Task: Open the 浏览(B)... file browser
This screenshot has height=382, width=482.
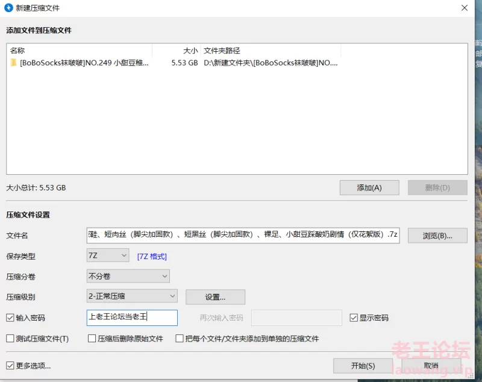Action: coord(437,236)
